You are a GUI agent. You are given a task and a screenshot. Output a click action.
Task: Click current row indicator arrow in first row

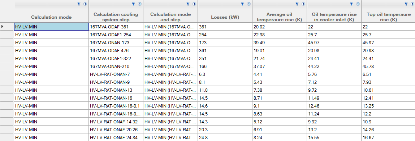click(x=3, y=26)
